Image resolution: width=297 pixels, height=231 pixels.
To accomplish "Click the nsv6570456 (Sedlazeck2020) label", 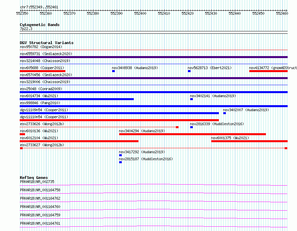I will [46, 75].
